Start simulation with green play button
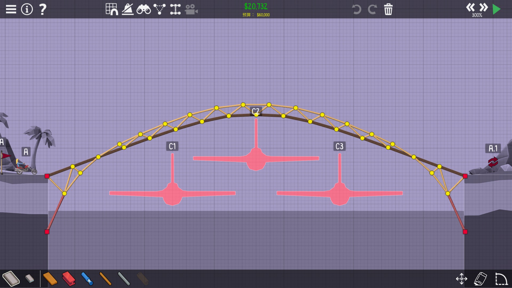The width and height of the screenshot is (512, 288). click(x=496, y=9)
